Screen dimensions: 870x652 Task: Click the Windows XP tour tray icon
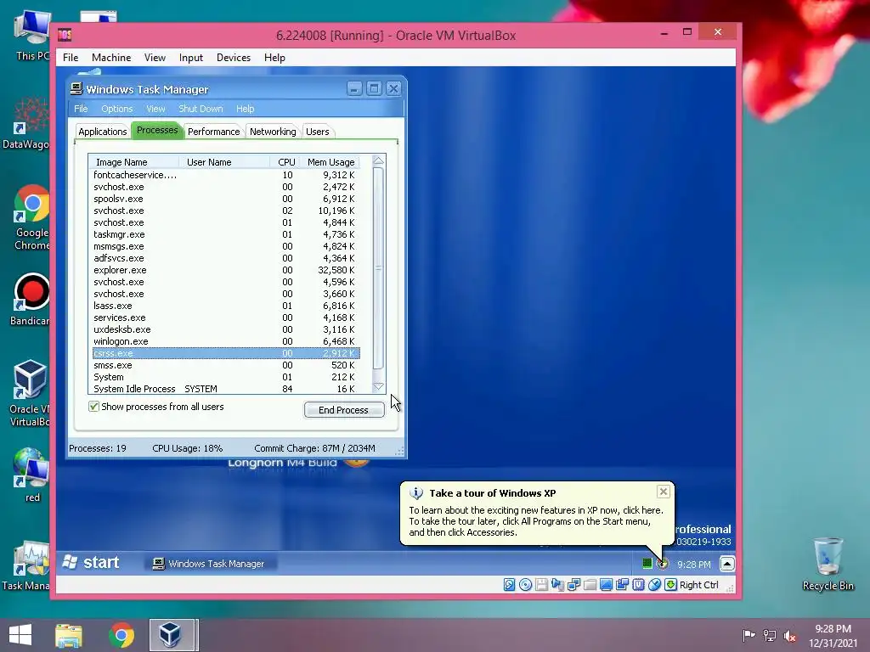(x=663, y=564)
